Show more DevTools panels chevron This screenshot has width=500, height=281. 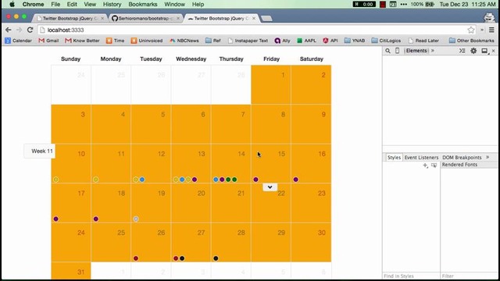click(433, 51)
